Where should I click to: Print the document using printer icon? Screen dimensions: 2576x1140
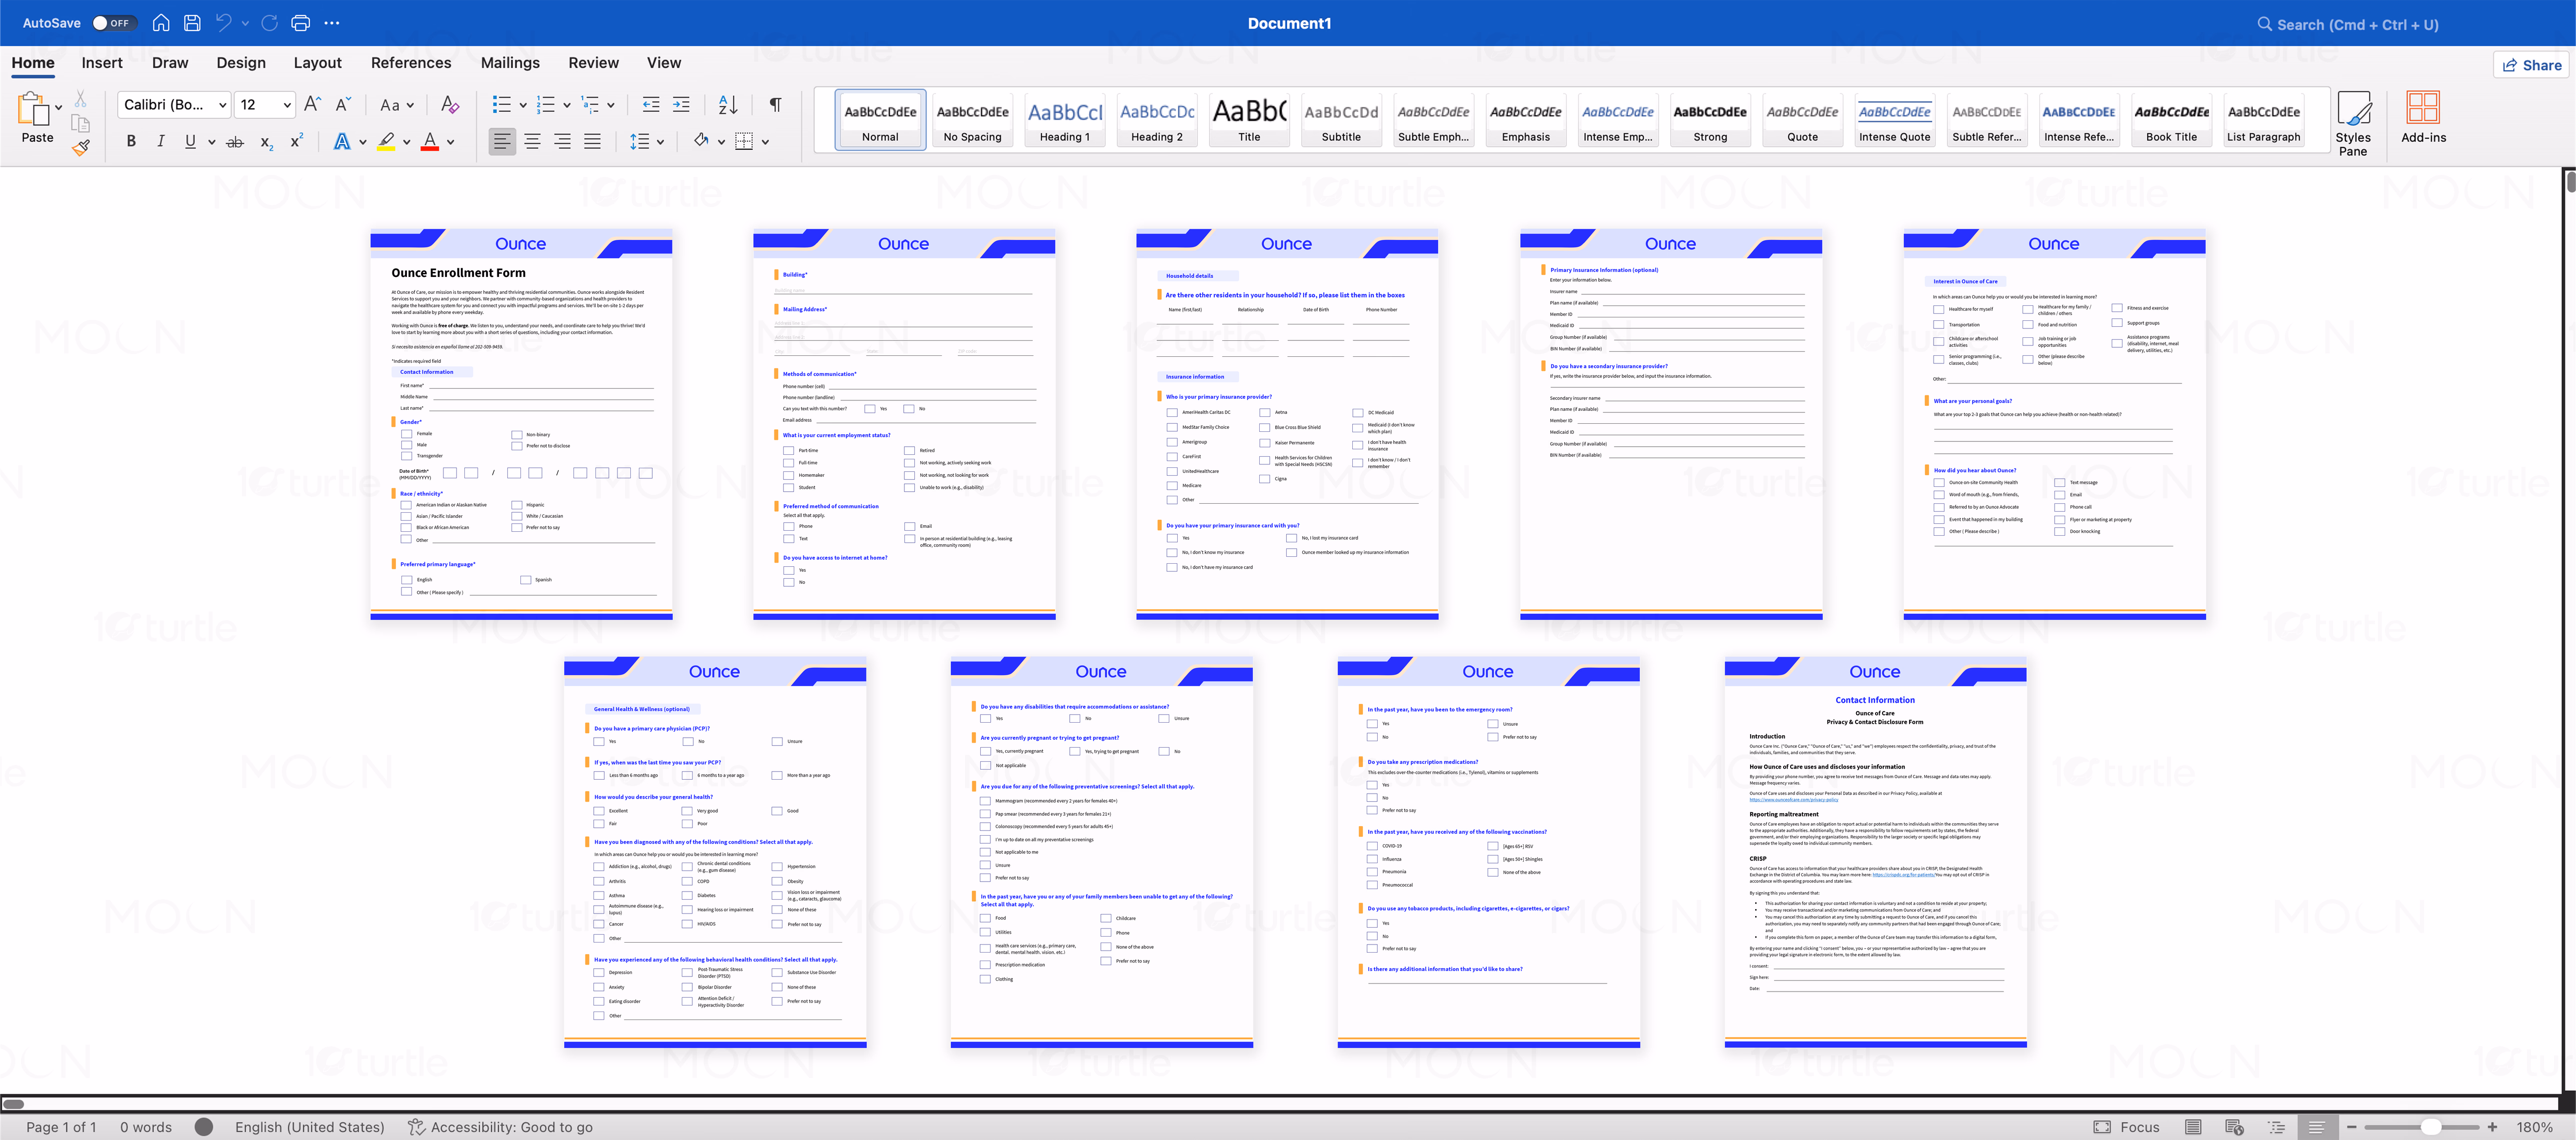pos(300,23)
